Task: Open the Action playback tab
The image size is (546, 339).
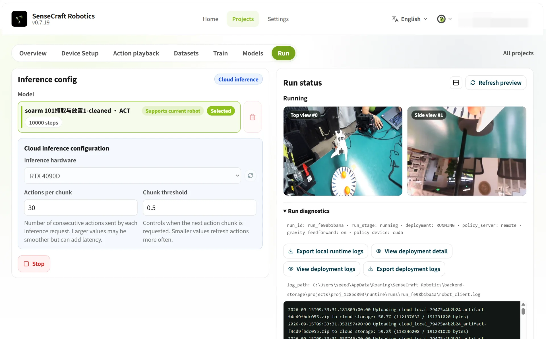Action: pos(136,53)
